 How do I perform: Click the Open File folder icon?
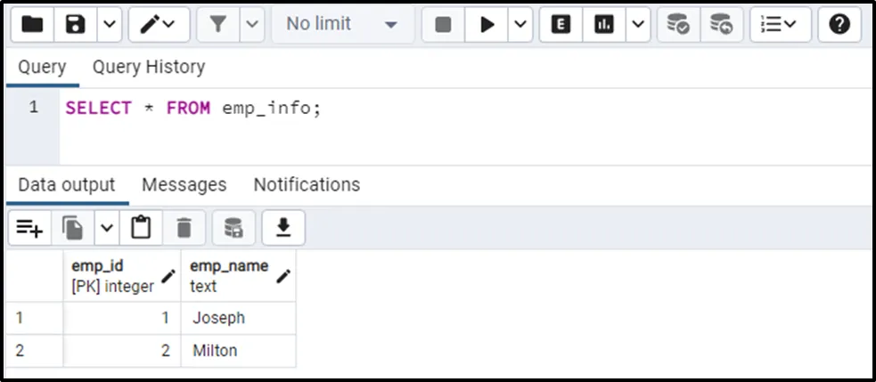[x=32, y=25]
